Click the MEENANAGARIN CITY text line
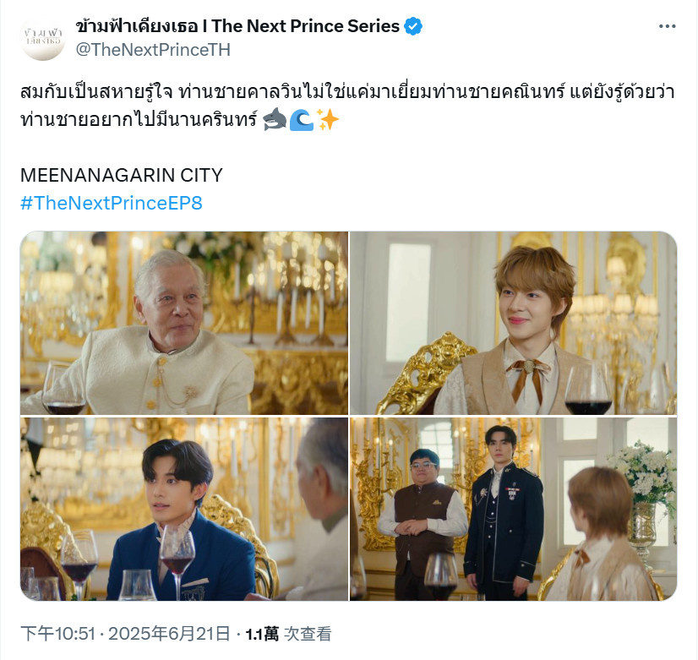The height and width of the screenshot is (660, 698). [122, 175]
